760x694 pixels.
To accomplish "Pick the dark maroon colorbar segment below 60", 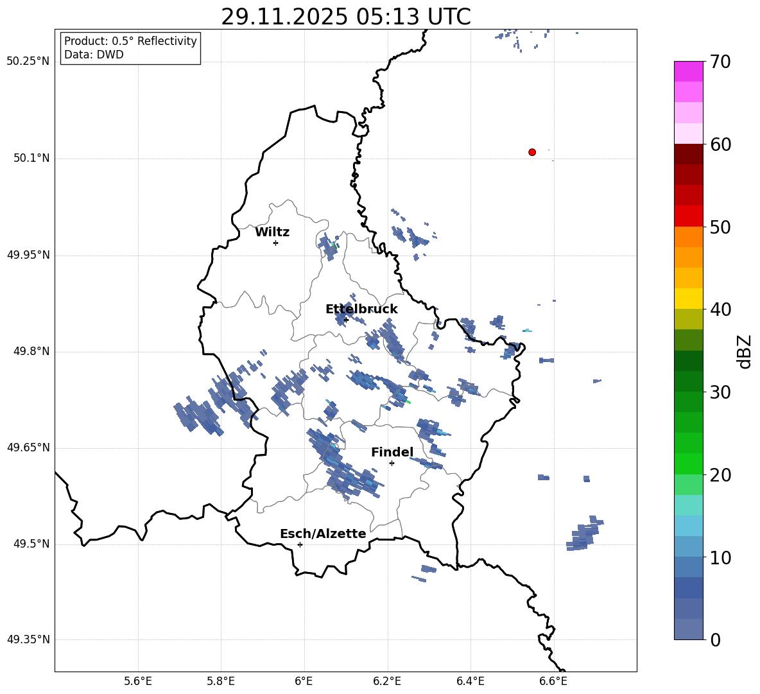I will 688,154.
